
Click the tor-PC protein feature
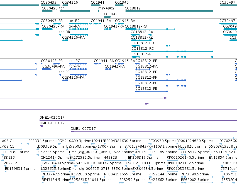pos(78,64)
